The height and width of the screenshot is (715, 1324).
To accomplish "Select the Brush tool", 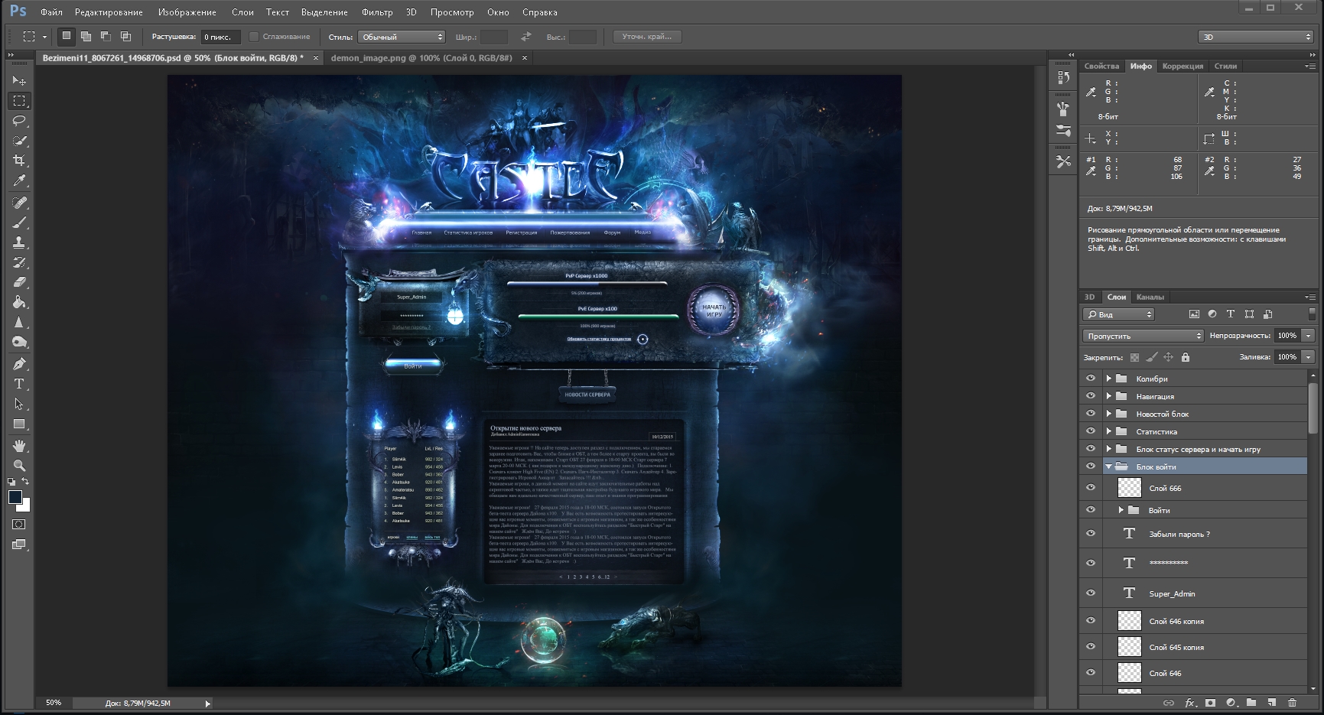I will [20, 223].
